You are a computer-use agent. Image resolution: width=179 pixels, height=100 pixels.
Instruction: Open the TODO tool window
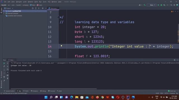(x=26, y=91)
